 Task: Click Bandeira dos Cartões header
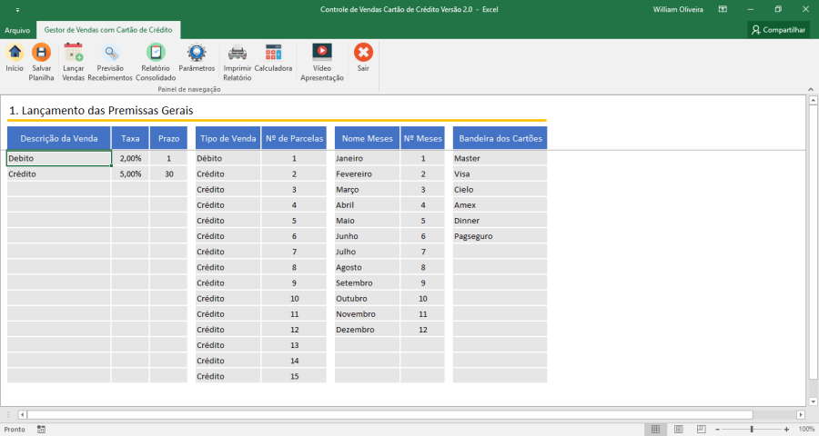tap(500, 138)
